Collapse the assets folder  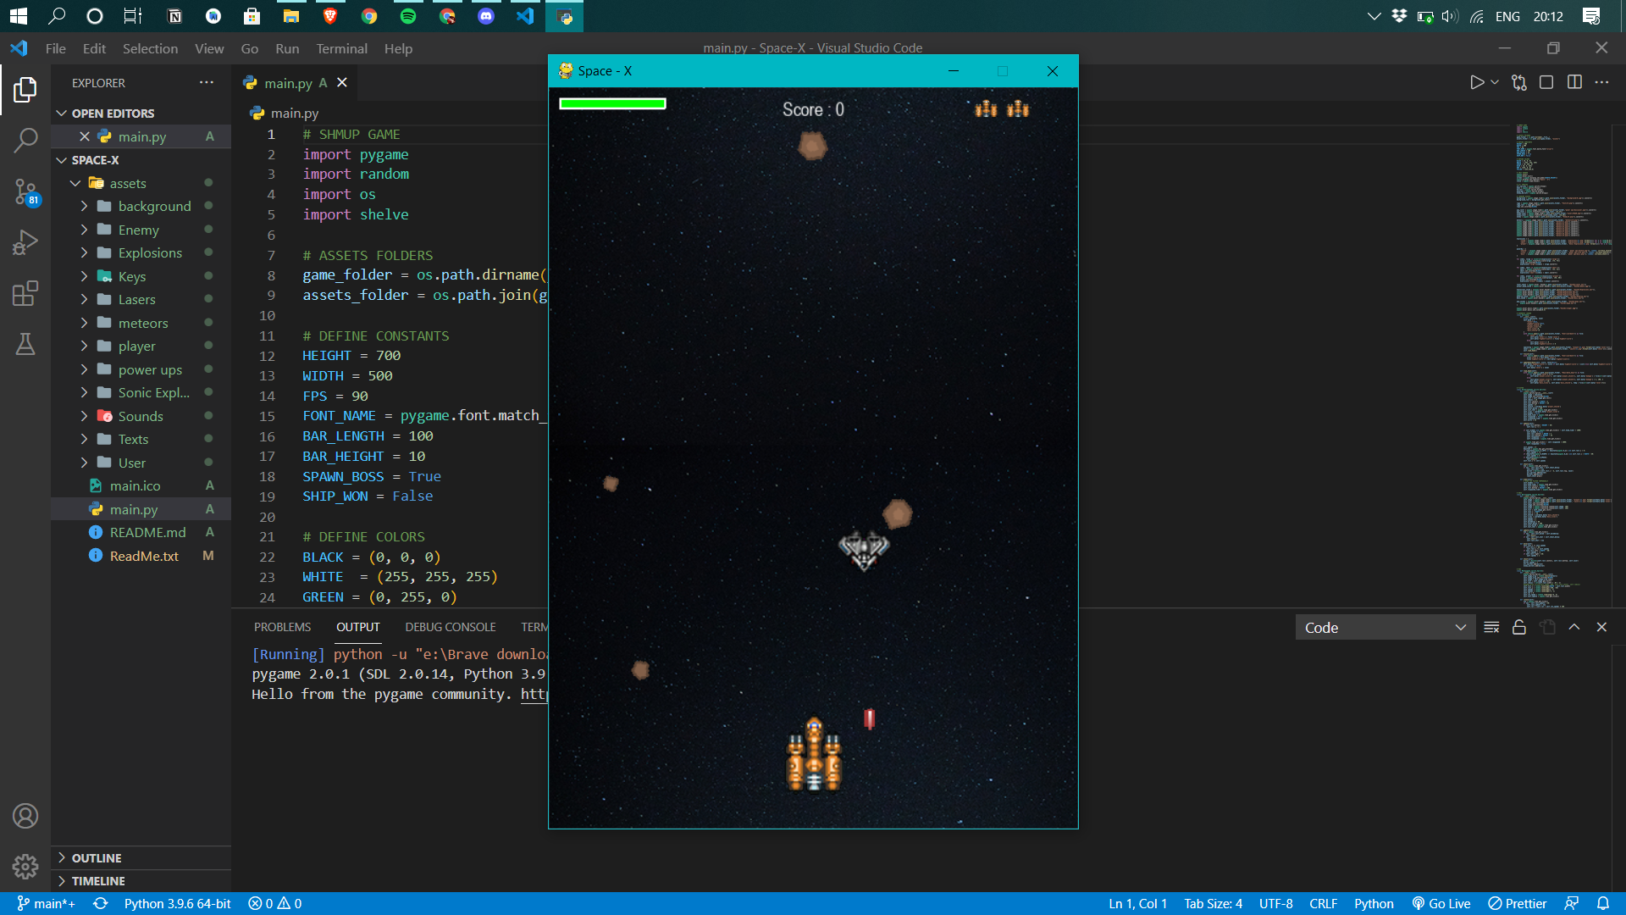(127, 183)
